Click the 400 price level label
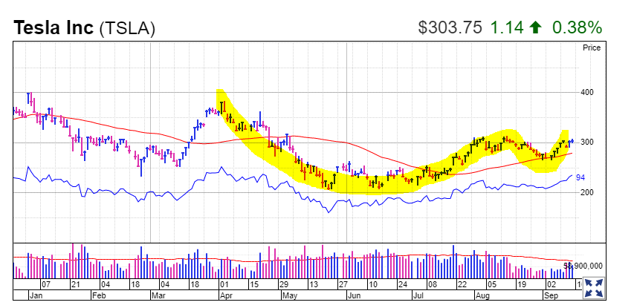 pyautogui.click(x=587, y=93)
